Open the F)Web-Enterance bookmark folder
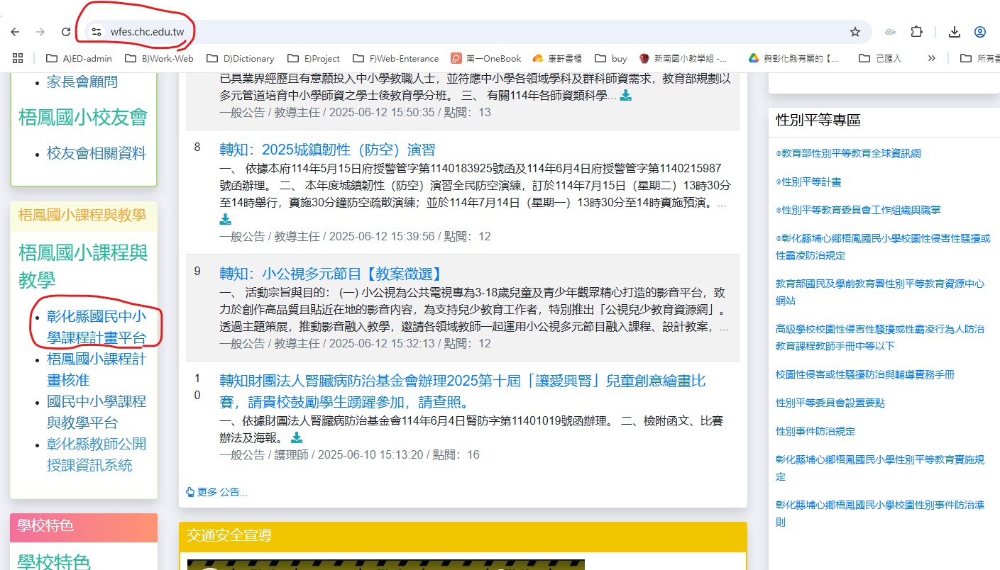1000x570 pixels. tap(396, 58)
